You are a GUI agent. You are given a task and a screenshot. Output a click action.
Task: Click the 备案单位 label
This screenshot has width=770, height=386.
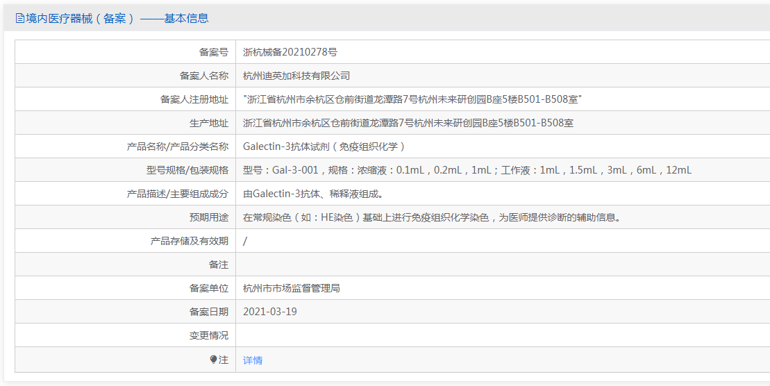click(209, 288)
